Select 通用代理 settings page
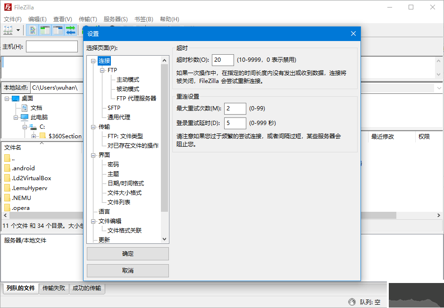 (x=118, y=117)
